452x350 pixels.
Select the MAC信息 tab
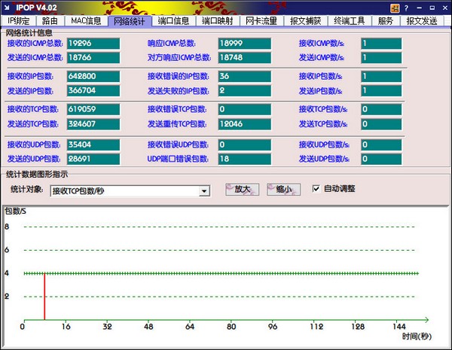pyautogui.click(x=86, y=21)
